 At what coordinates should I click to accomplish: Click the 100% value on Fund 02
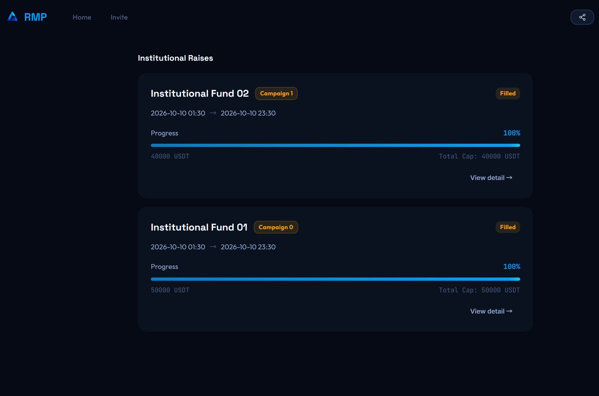512,133
